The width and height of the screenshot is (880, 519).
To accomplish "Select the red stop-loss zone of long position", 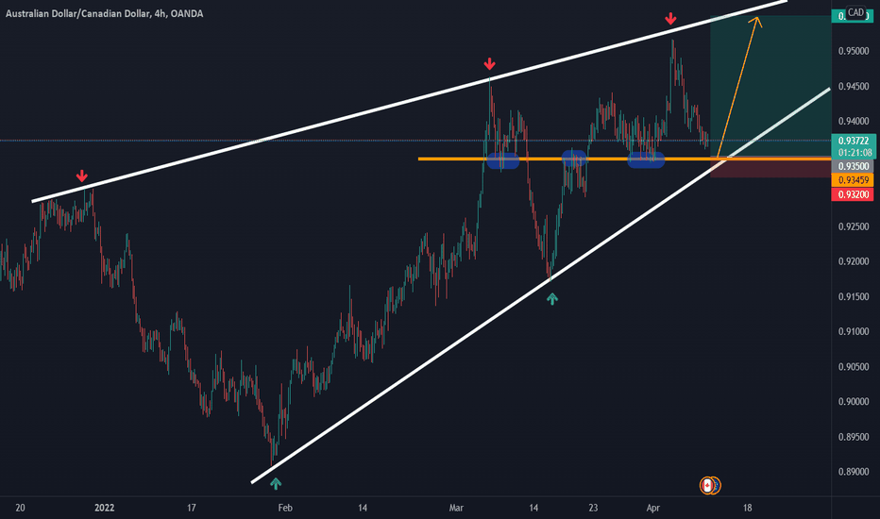I will point(770,169).
